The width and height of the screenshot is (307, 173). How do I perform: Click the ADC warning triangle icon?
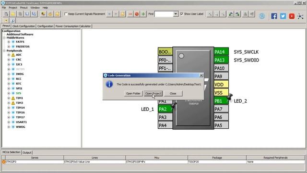[x=13, y=55]
